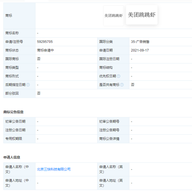192x191 pixels.
Task: Open the small 美团跳跳虾 trademark thumbnail
Action: (x=114, y=16)
